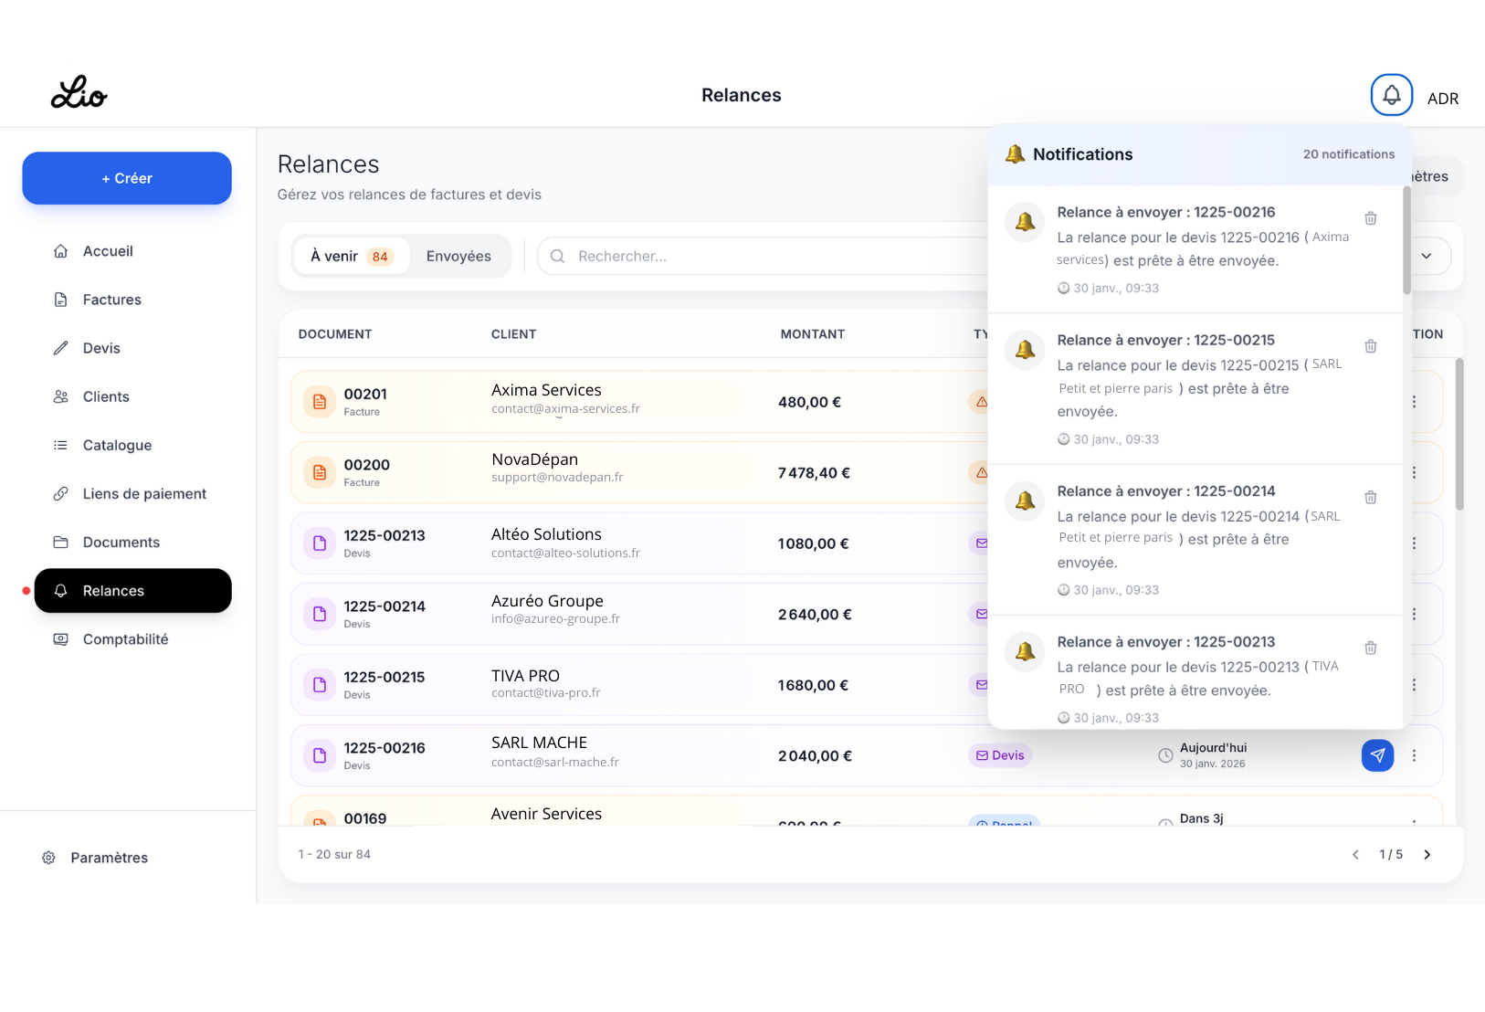Open the actions menu for facture 00201

point(1415,401)
